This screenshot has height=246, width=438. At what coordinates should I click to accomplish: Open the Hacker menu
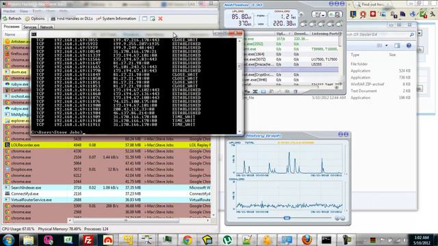click(9, 11)
